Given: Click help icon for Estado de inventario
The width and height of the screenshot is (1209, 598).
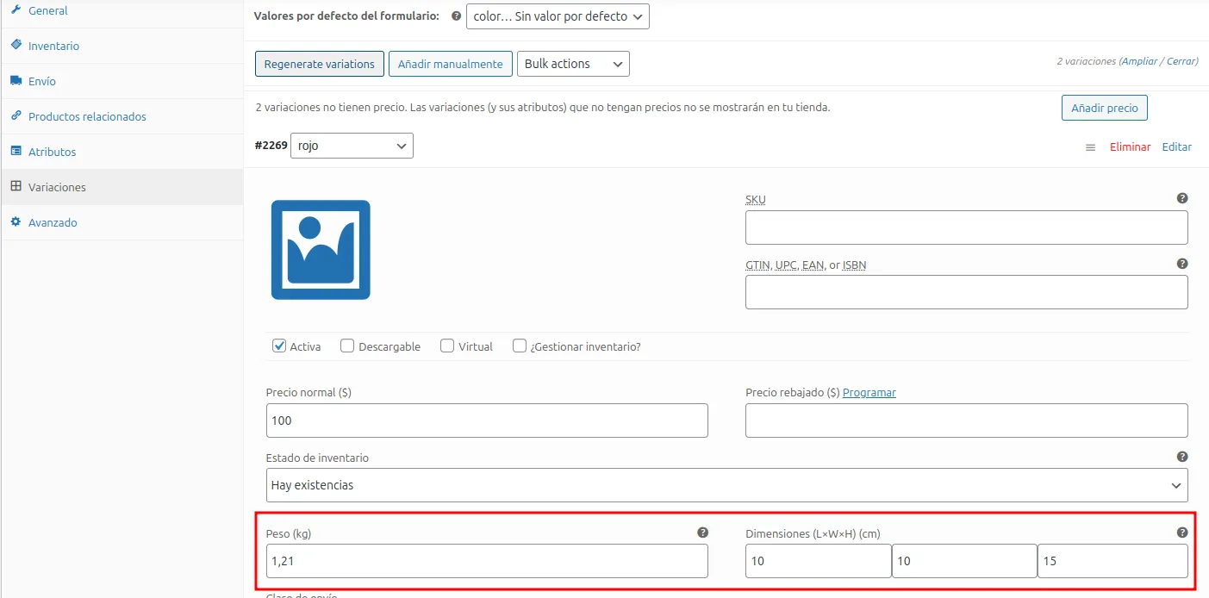Looking at the screenshot, I should [x=1182, y=457].
